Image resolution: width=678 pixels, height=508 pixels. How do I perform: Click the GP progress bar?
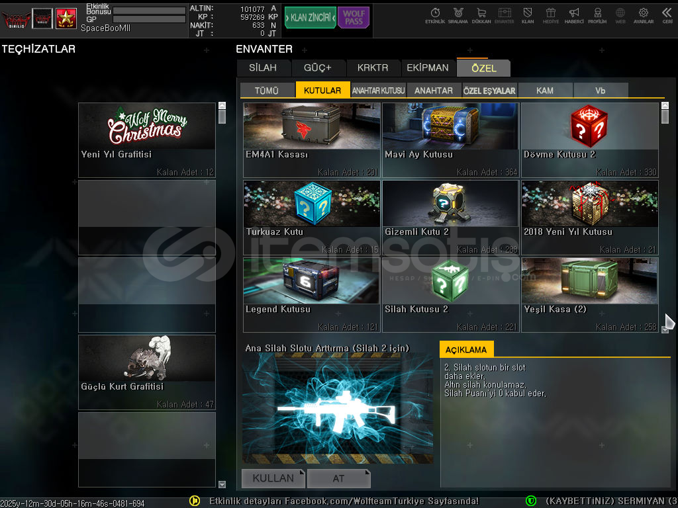point(149,19)
